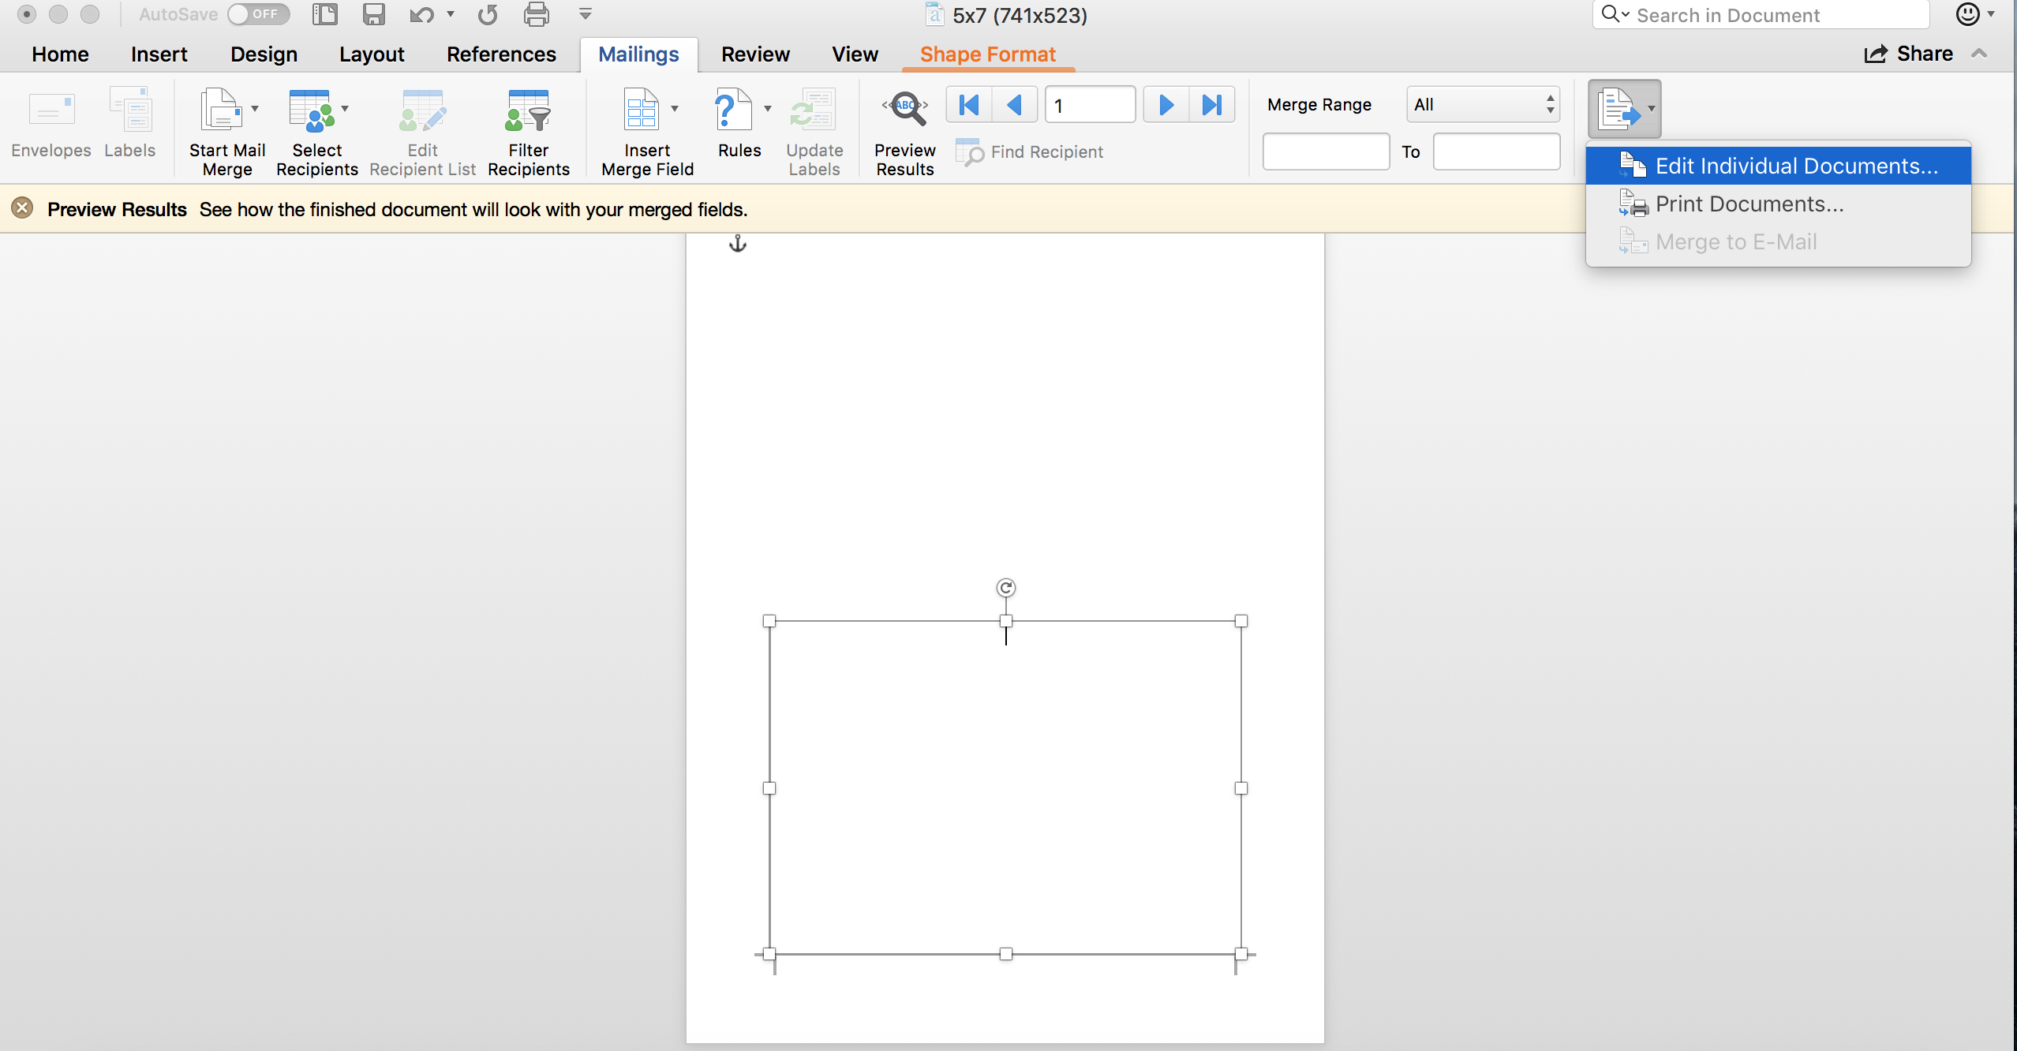Click the anchor icon on the page
2017x1051 pixels.
pyautogui.click(x=737, y=243)
